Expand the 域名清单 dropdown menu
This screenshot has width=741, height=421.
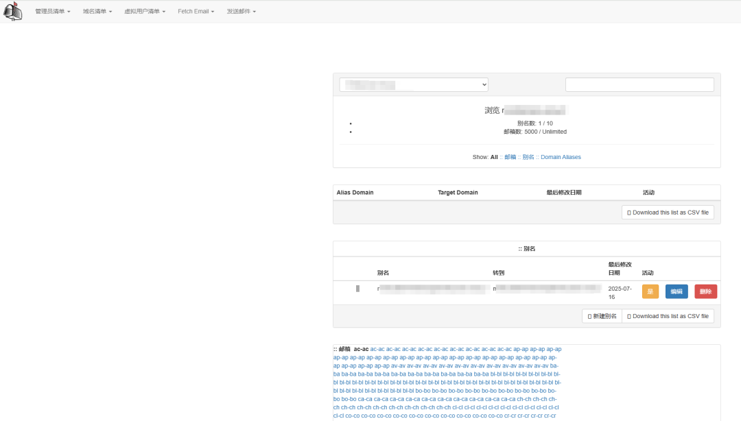coord(97,12)
